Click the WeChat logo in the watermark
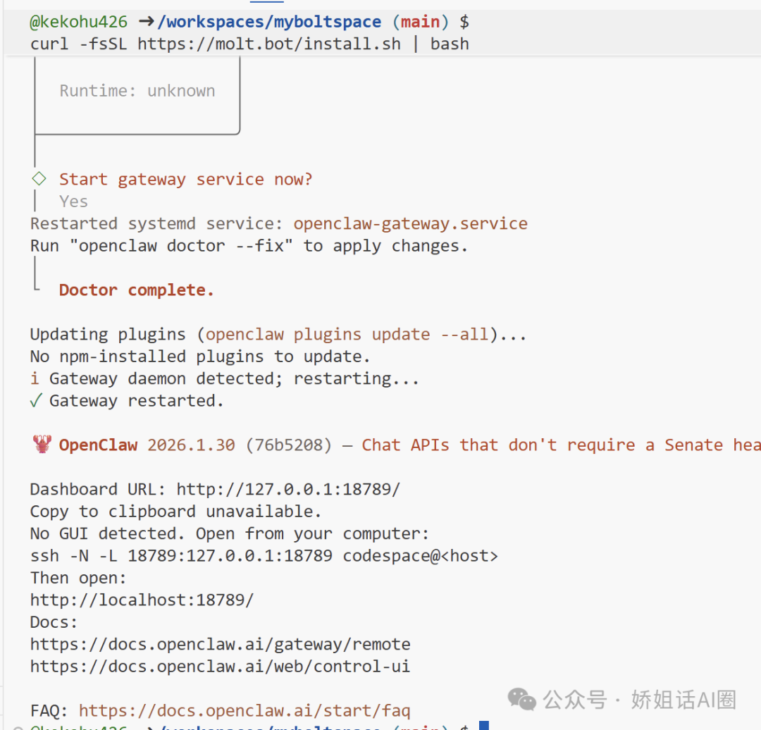The height and width of the screenshot is (730, 761). tap(522, 699)
